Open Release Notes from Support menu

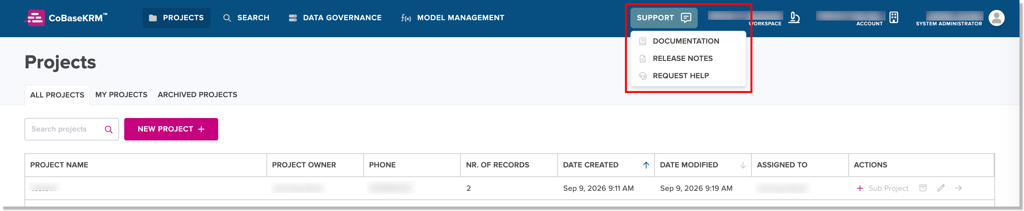coord(683,59)
